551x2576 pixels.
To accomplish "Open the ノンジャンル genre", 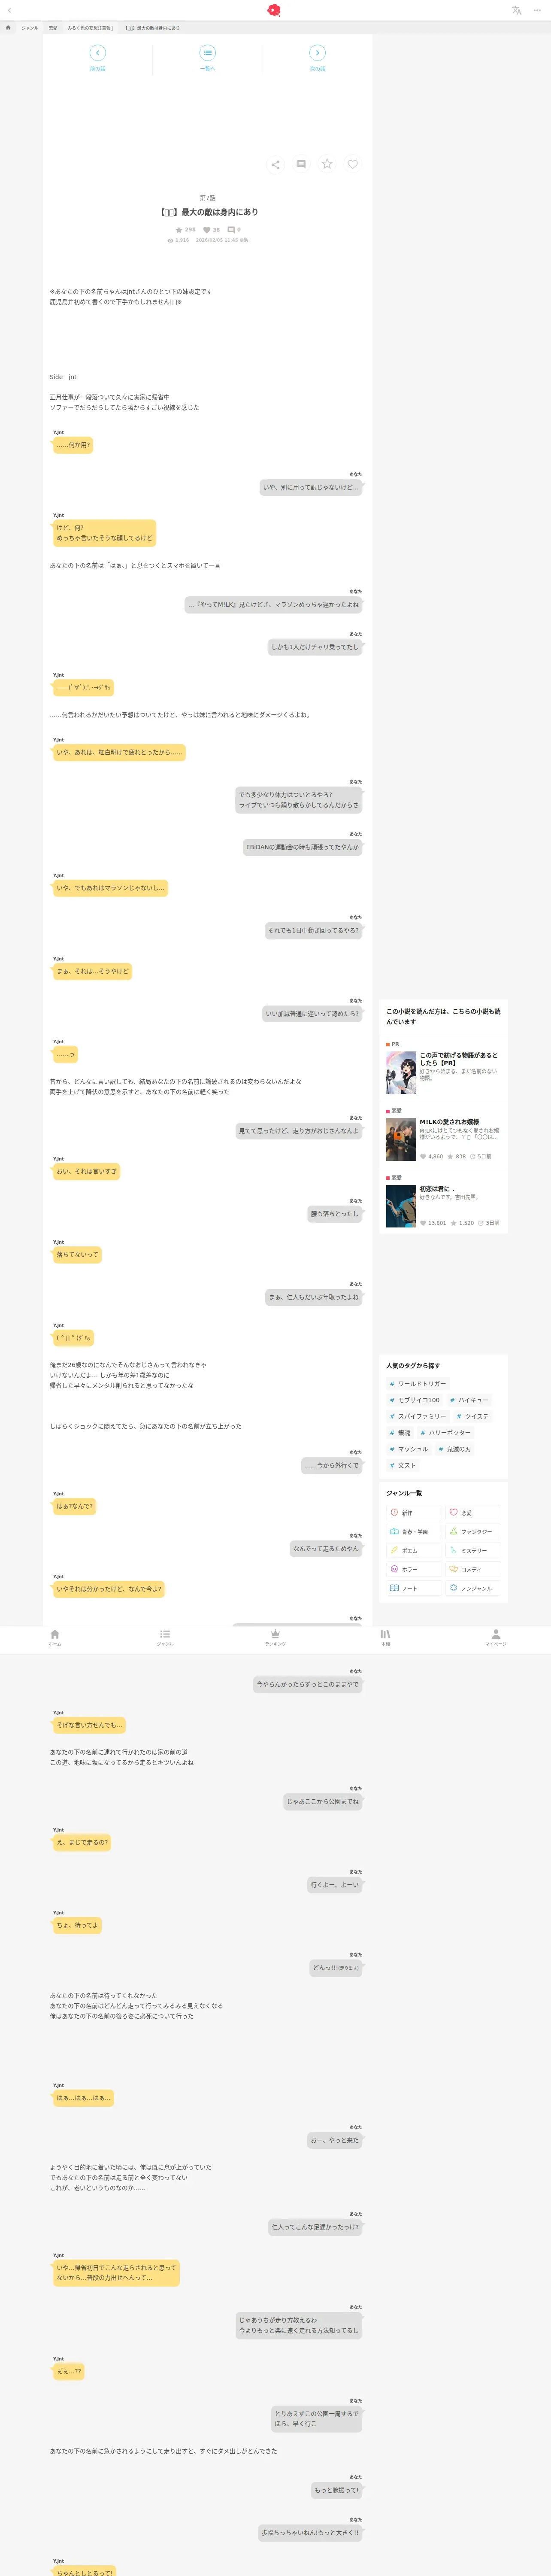I will [473, 1588].
